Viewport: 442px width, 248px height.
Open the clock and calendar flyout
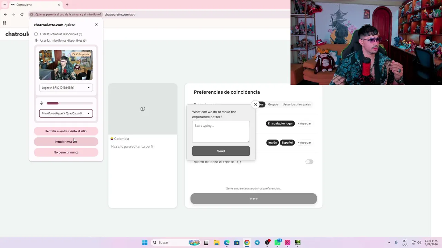(x=431, y=242)
